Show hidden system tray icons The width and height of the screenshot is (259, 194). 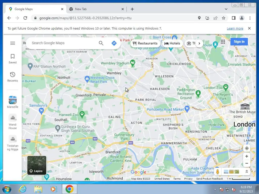pyautogui.click(x=215, y=189)
